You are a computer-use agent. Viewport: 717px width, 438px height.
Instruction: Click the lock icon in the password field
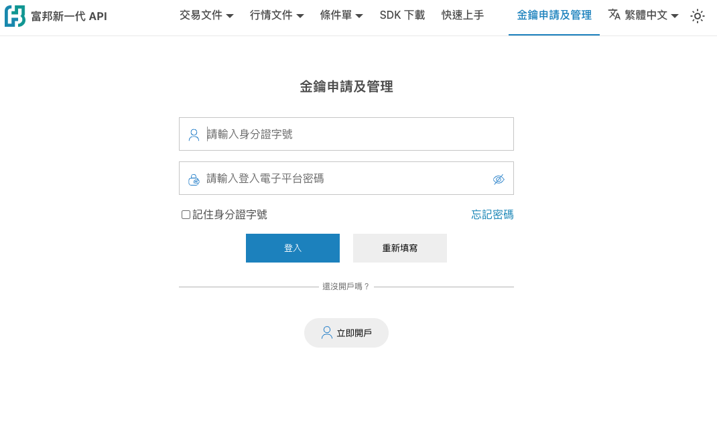194,178
